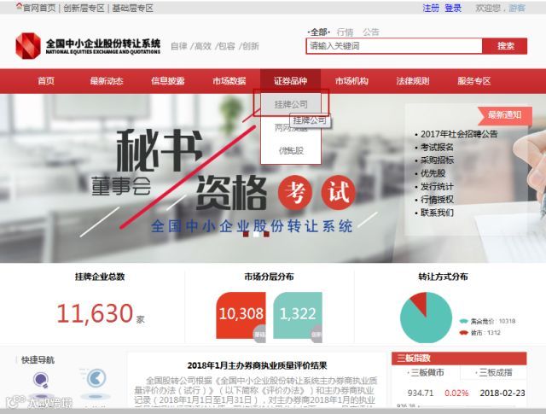The width and height of the screenshot is (546, 414).
Task: Click the 集合竞价: 10318 legend text
Action: pyautogui.click(x=492, y=321)
